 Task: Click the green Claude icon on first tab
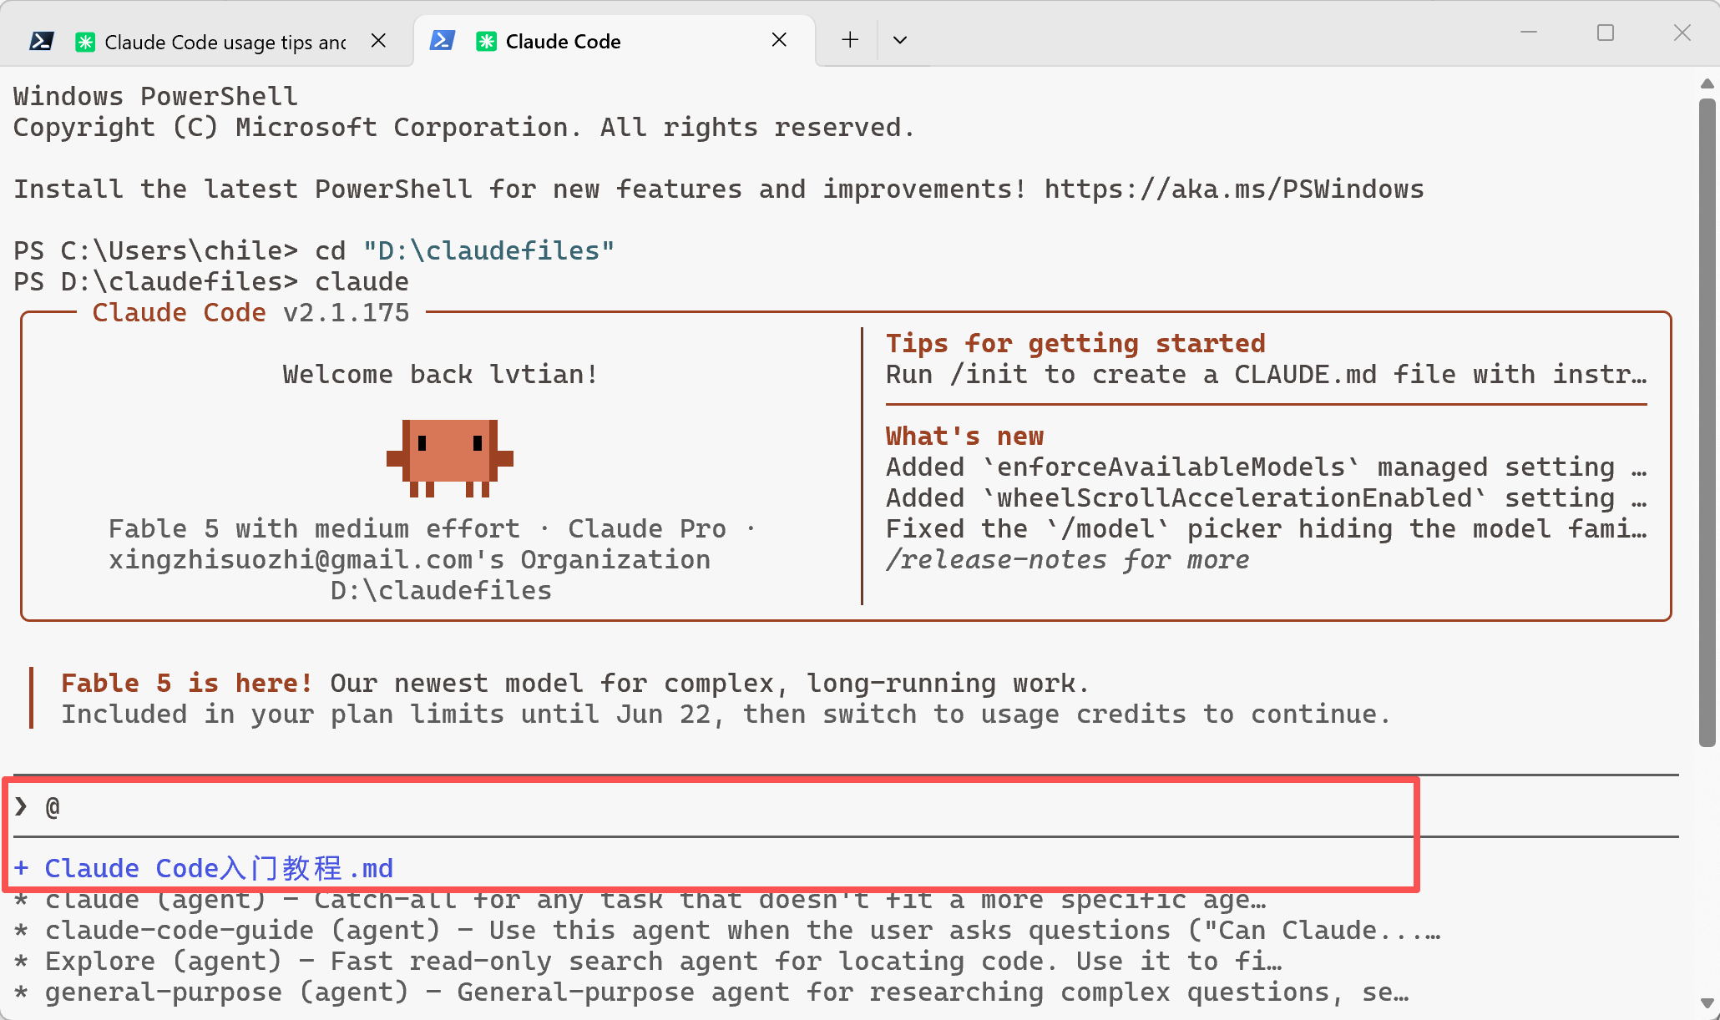click(x=85, y=42)
